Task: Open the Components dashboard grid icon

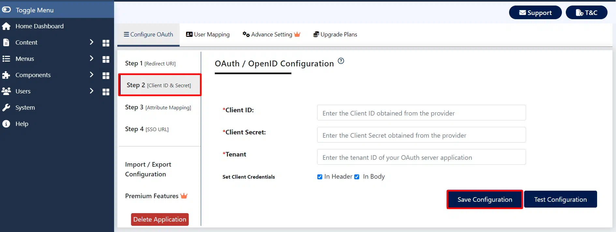Action: (x=106, y=75)
